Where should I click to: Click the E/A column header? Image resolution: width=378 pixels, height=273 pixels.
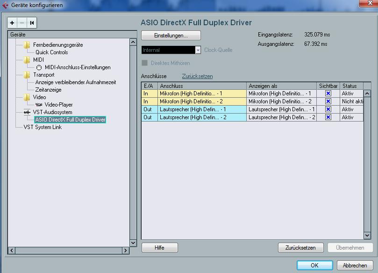[x=150, y=86]
